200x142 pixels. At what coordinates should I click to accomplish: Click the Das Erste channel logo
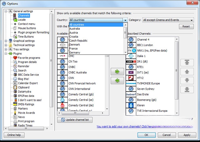pyautogui.click(x=131, y=94)
